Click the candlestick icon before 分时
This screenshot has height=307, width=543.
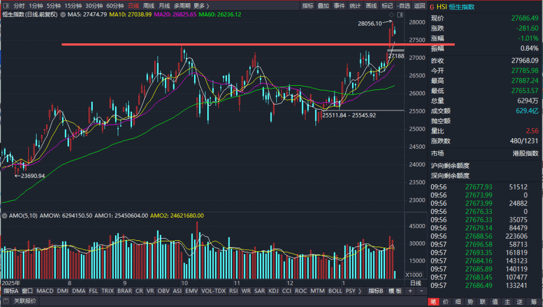click(x=5, y=6)
